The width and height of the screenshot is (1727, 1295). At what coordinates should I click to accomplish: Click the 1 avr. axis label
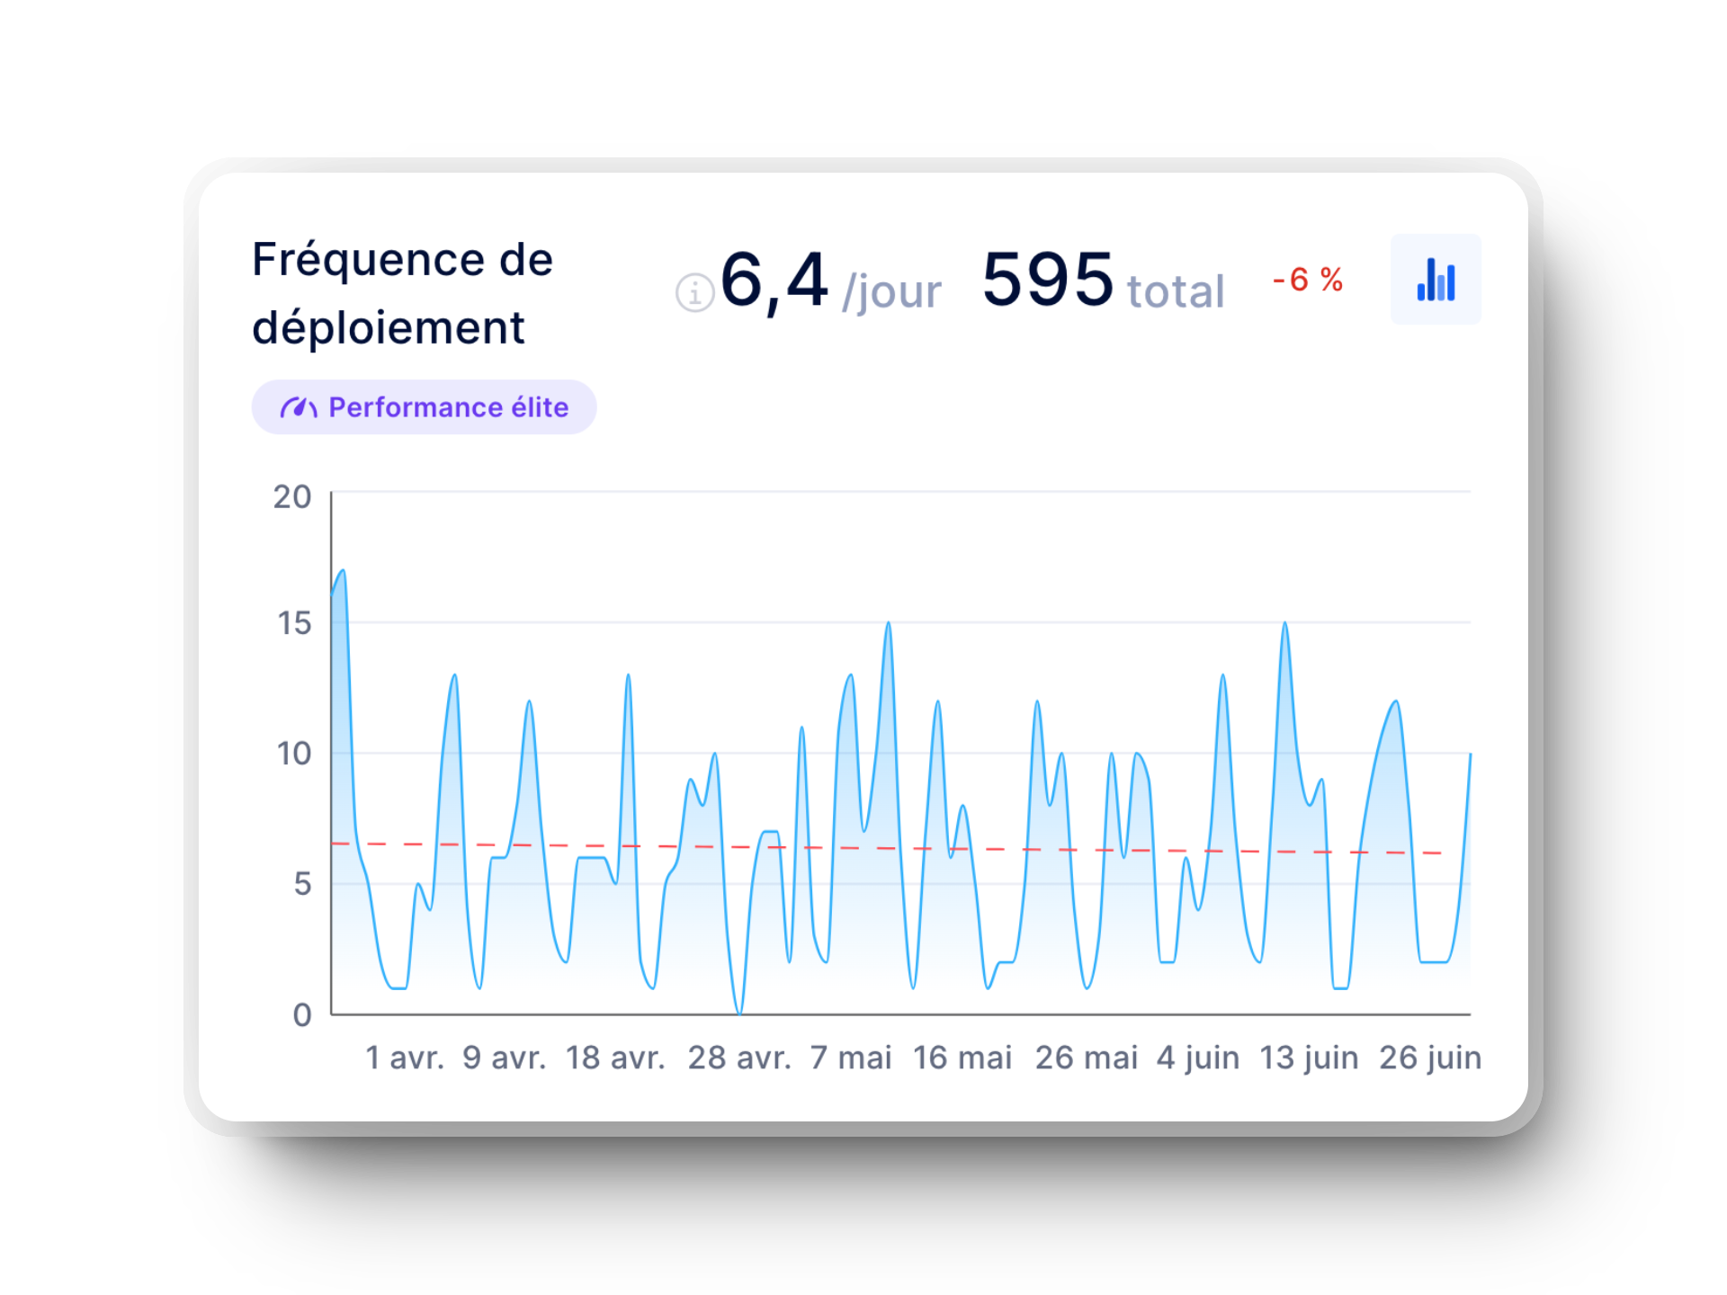pos(405,1058)
